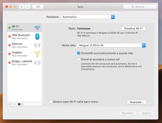This screenshot has width=162, height=123.
Task: Show all preferences grid button
Action: pyautogui.click(x=38, y=7)
